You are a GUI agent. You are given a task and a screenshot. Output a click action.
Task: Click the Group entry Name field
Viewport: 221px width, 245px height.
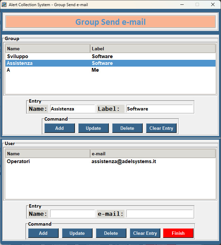(72, 109)
